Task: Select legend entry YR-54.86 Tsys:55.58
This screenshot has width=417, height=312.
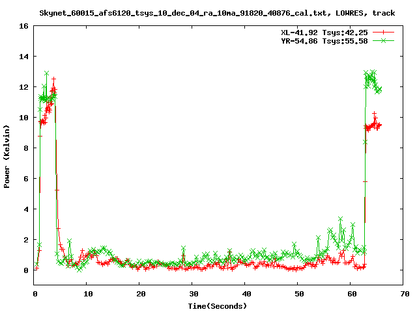Action: click(324, 41)
